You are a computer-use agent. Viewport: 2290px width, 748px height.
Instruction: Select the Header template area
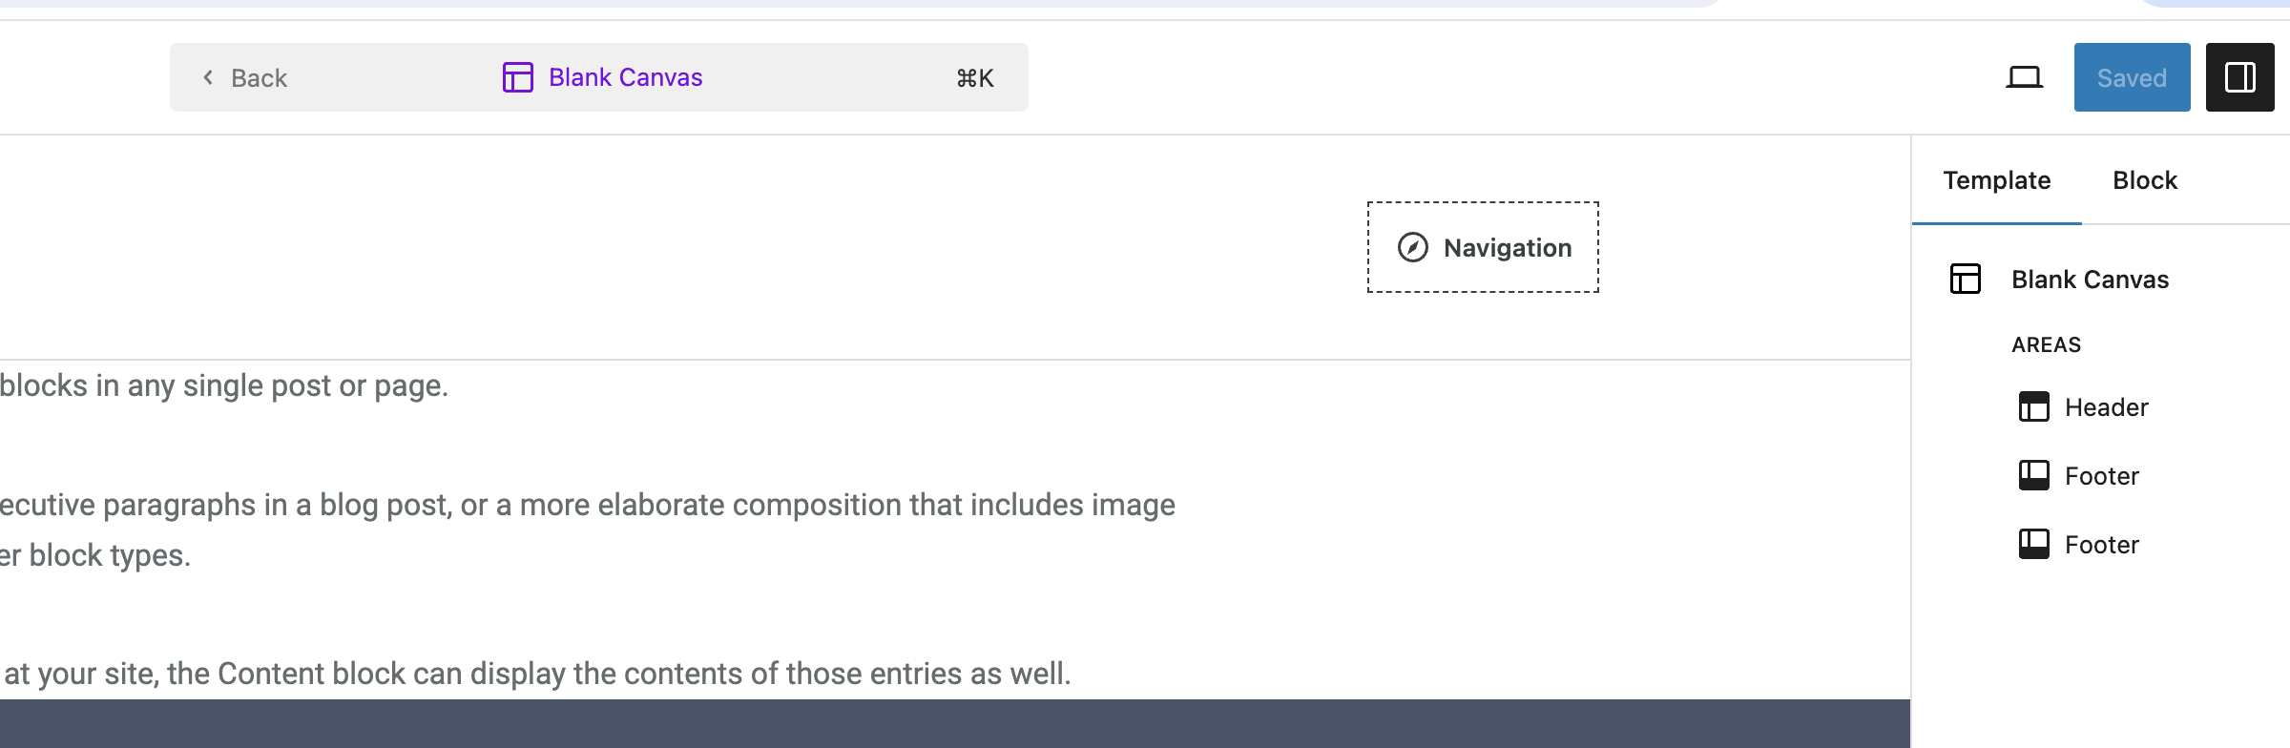(2083, 407)
